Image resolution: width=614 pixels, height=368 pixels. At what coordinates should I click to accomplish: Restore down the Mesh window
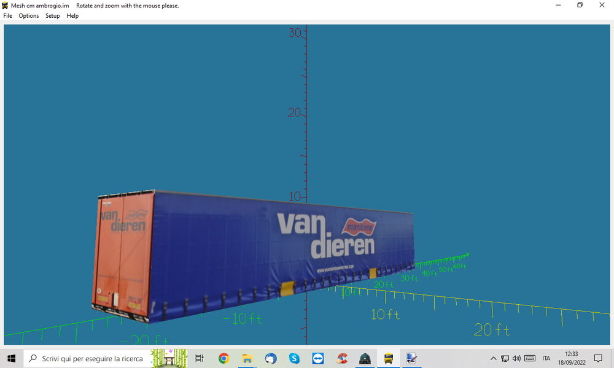(x=580, y=5)
